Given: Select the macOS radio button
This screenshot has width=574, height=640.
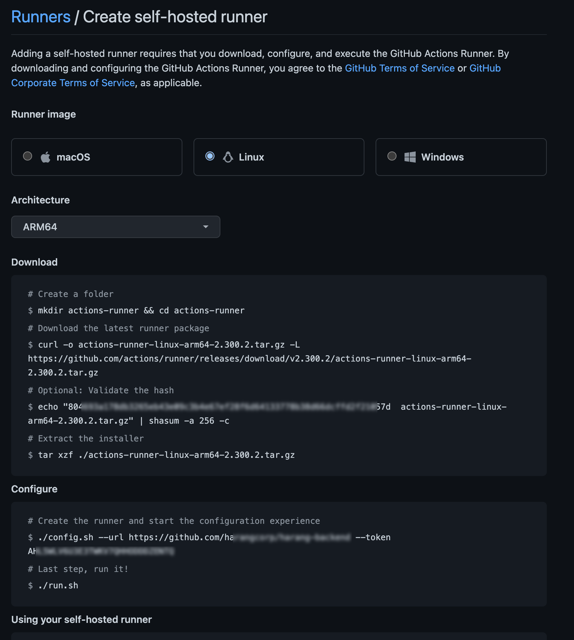Looking at the screenshot, I should (28, 156).
